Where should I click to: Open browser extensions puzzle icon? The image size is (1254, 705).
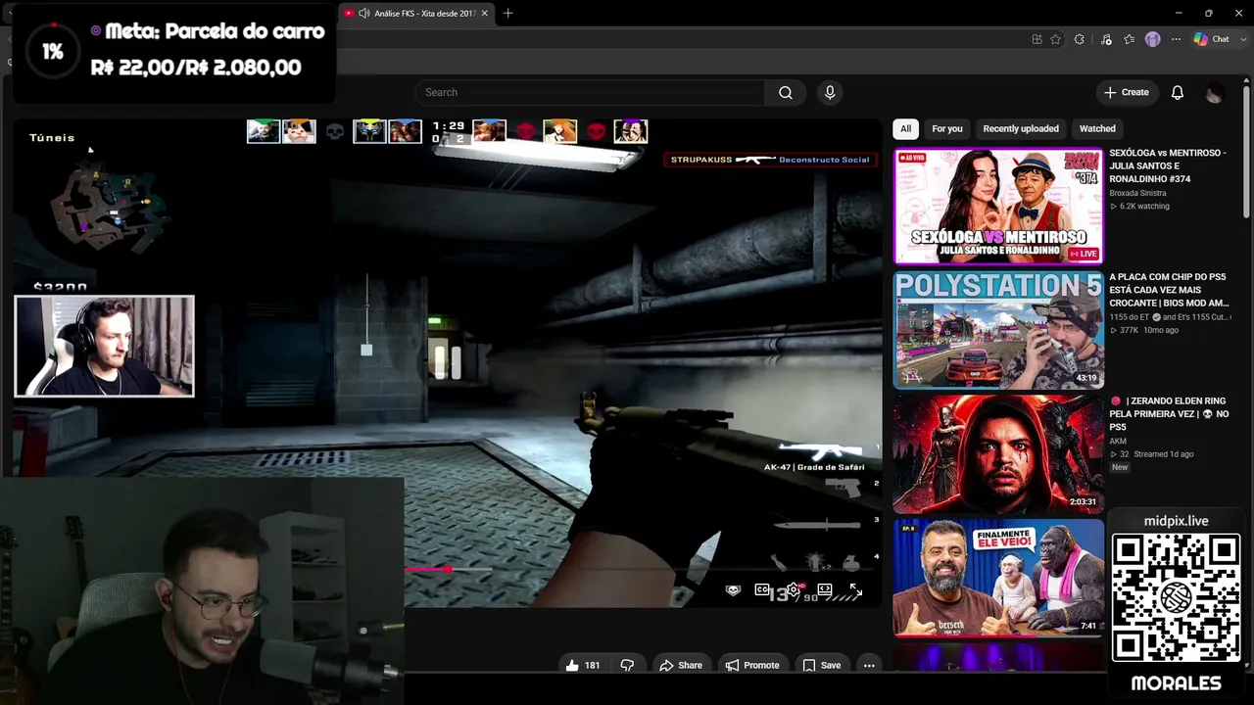click(1080, 39)
